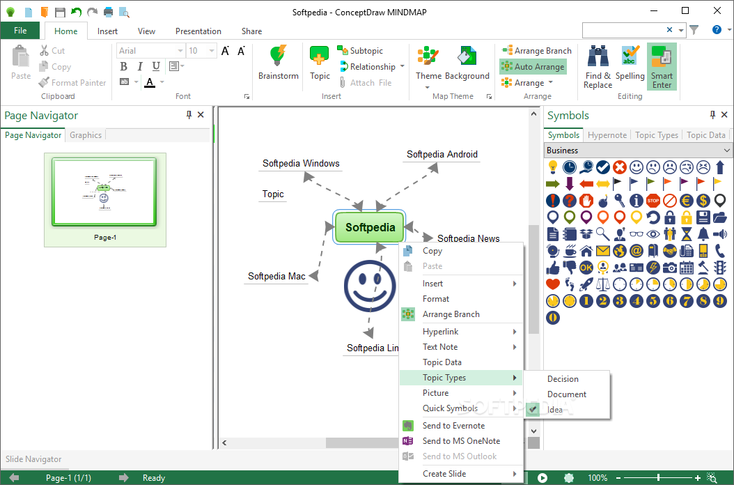The height and width of the screenshot is (485, 734).
Task: Click Create Slide in the context menu
Action: click(x=460, y=474)
